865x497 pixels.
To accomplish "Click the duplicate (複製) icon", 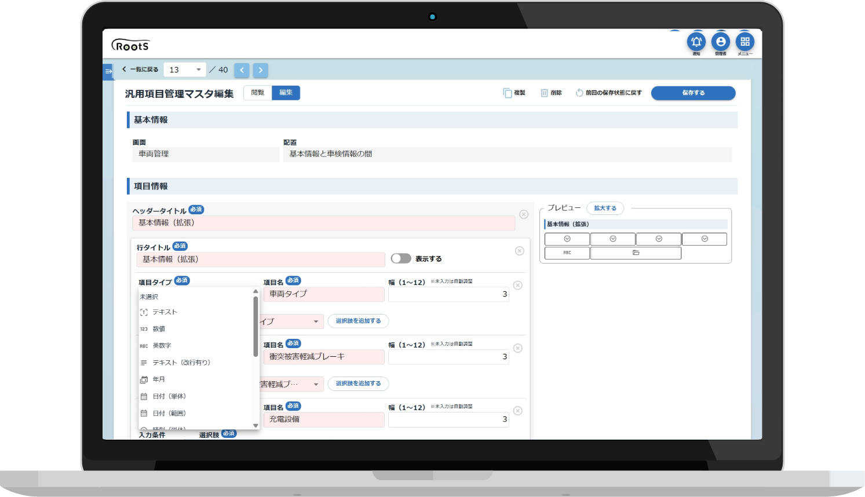I will click(x=508, y=93).
